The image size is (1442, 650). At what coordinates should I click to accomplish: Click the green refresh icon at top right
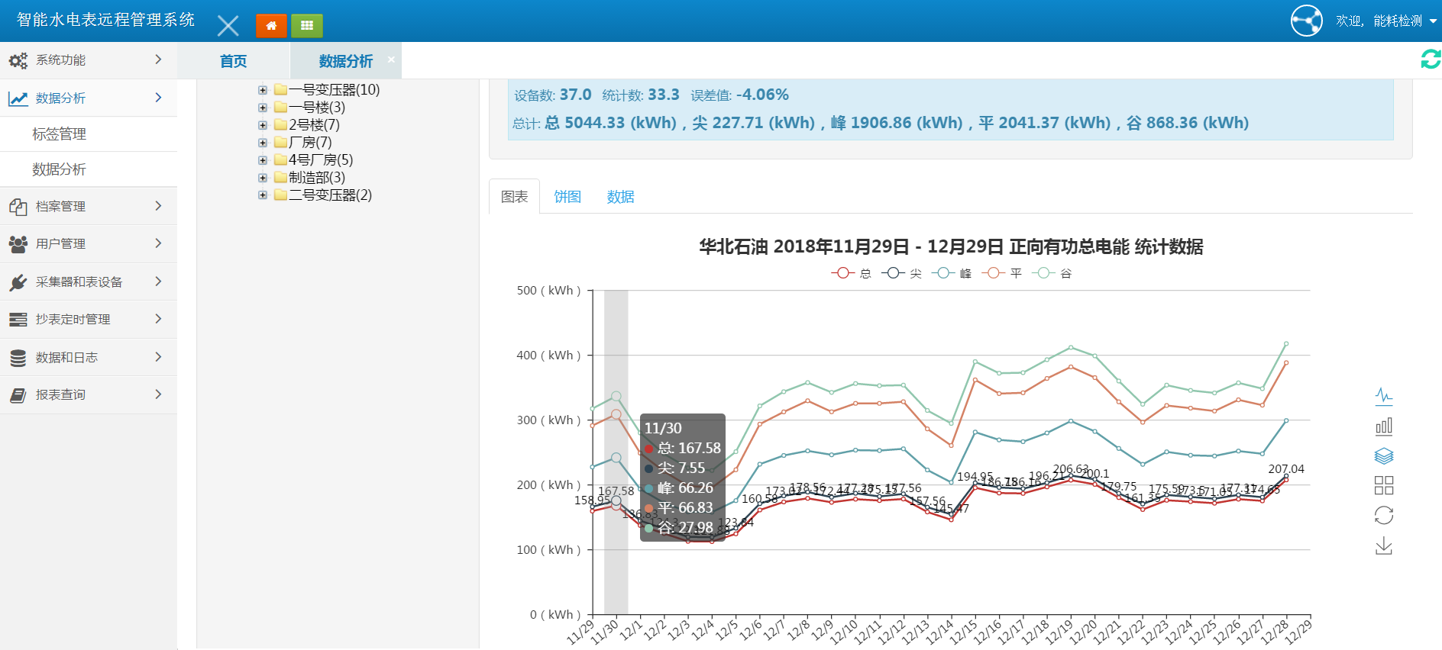[1430, 60]
